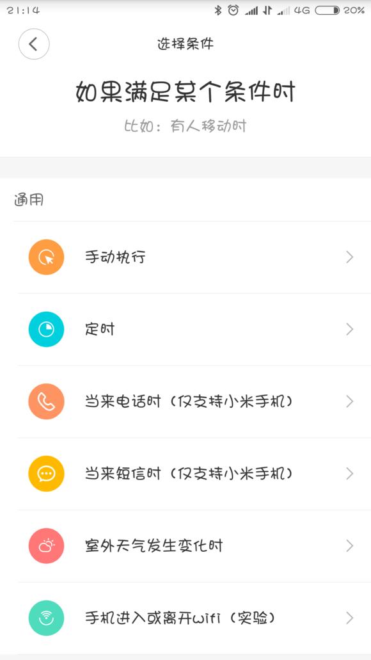Tap the cellular signal bars icon

pos(253,10)
